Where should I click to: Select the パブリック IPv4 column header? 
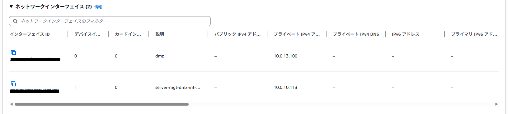click(238, 34)
